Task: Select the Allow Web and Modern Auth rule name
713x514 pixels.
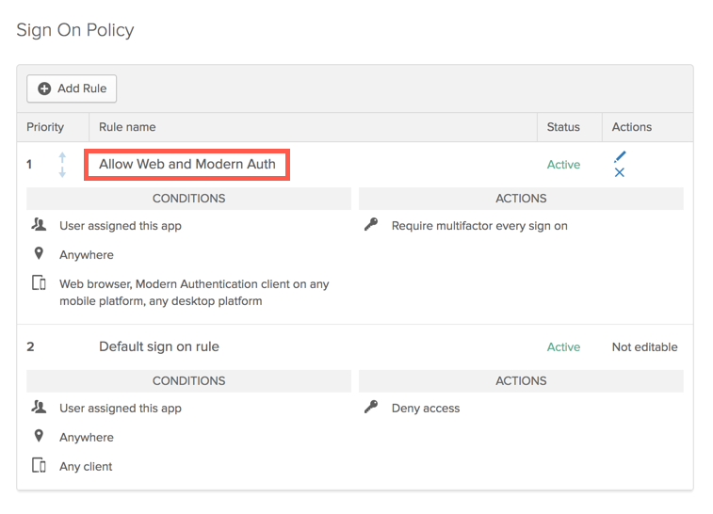Action: (x=187, y=164)
